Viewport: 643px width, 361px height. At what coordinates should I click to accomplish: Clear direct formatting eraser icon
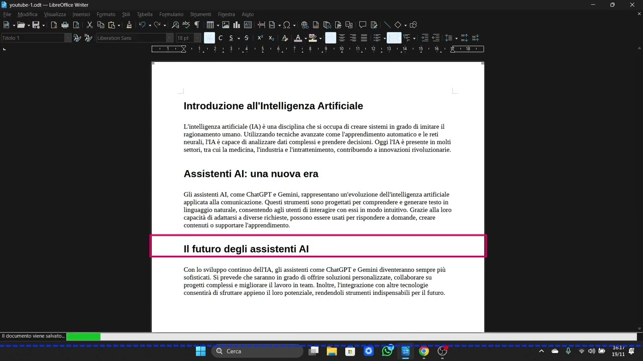click(x=285, y=38)
